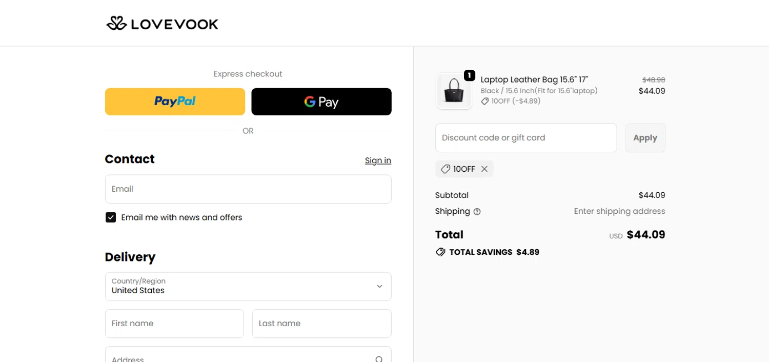Click the 10OFF tag icon under product name
Viewport: 769px width, 362px height.
[x=484, y=102]
